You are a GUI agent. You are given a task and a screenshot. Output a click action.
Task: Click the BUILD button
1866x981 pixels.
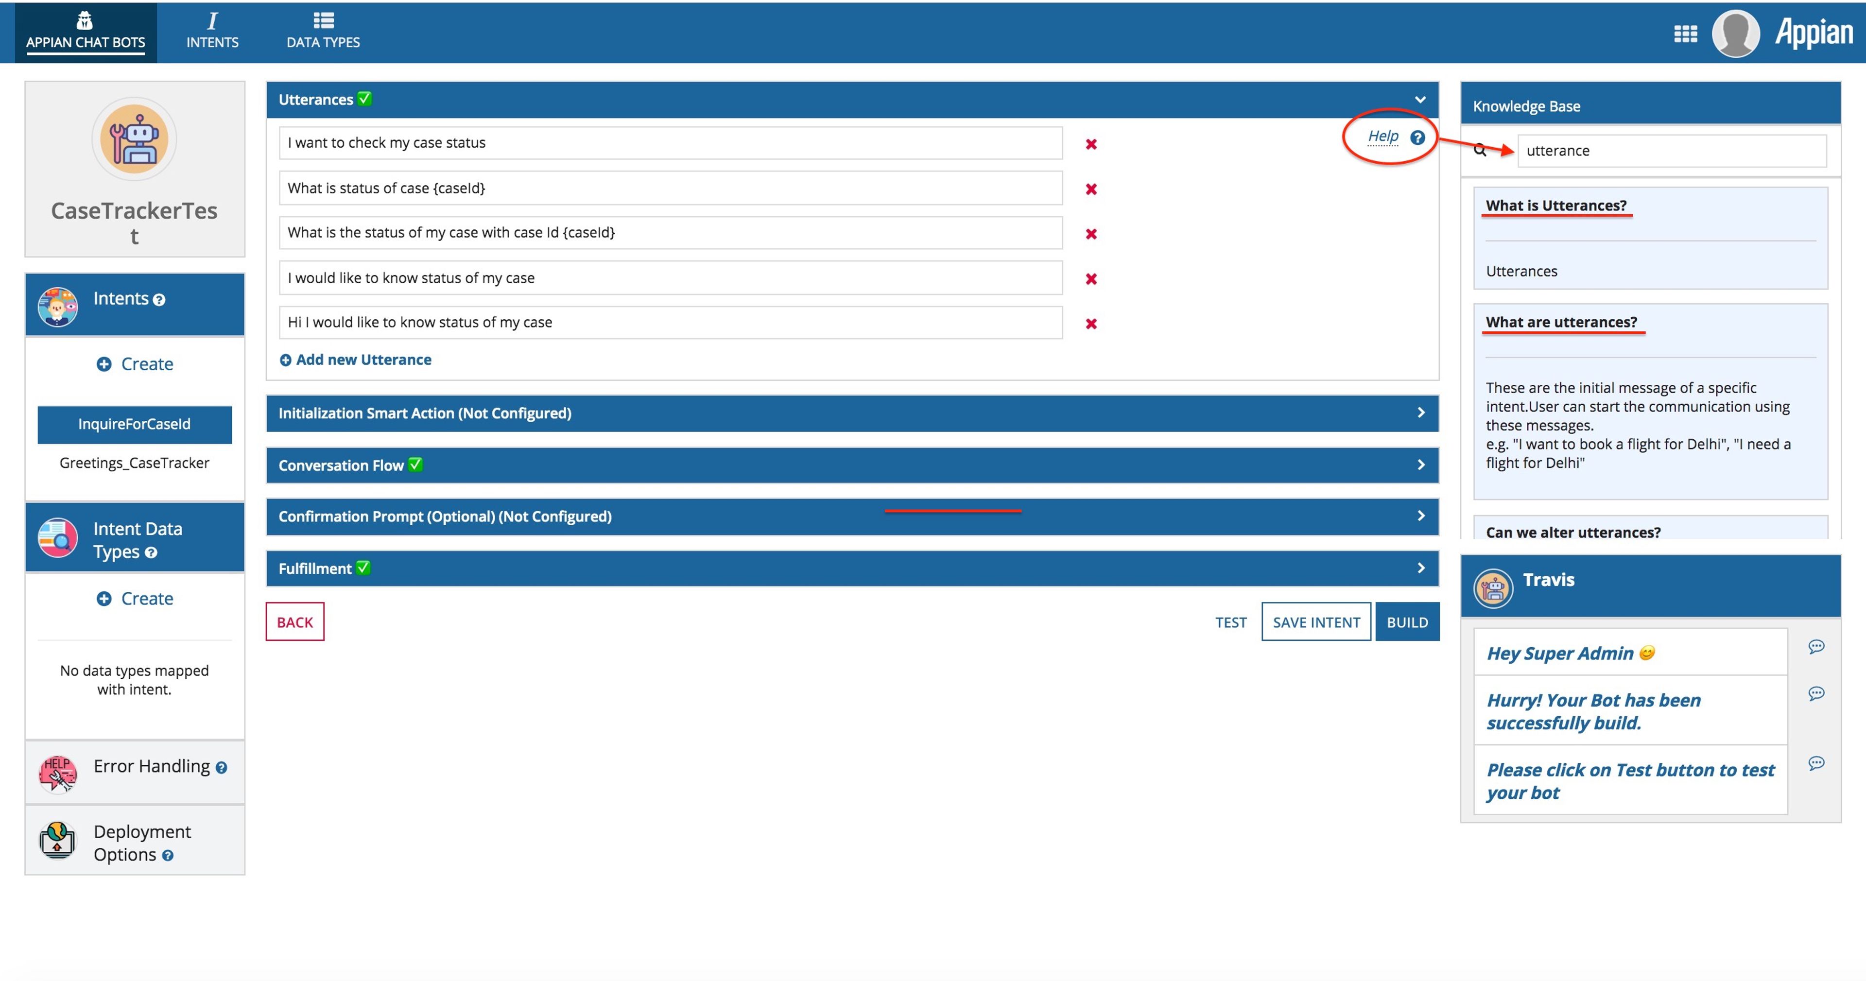pos(1407,621)
